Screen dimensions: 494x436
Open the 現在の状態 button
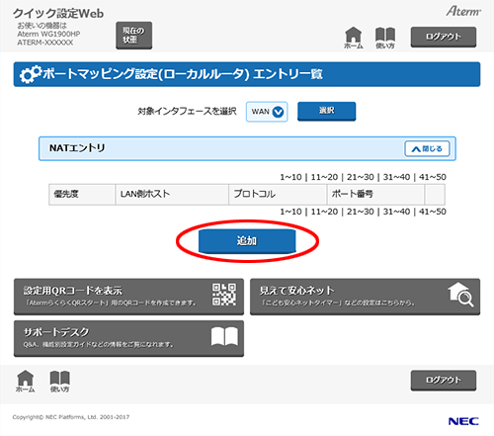click(133, 36)
